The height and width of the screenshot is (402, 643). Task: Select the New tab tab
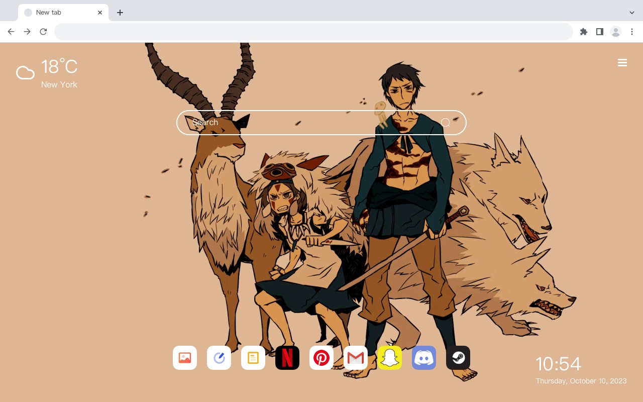[63, 13]
